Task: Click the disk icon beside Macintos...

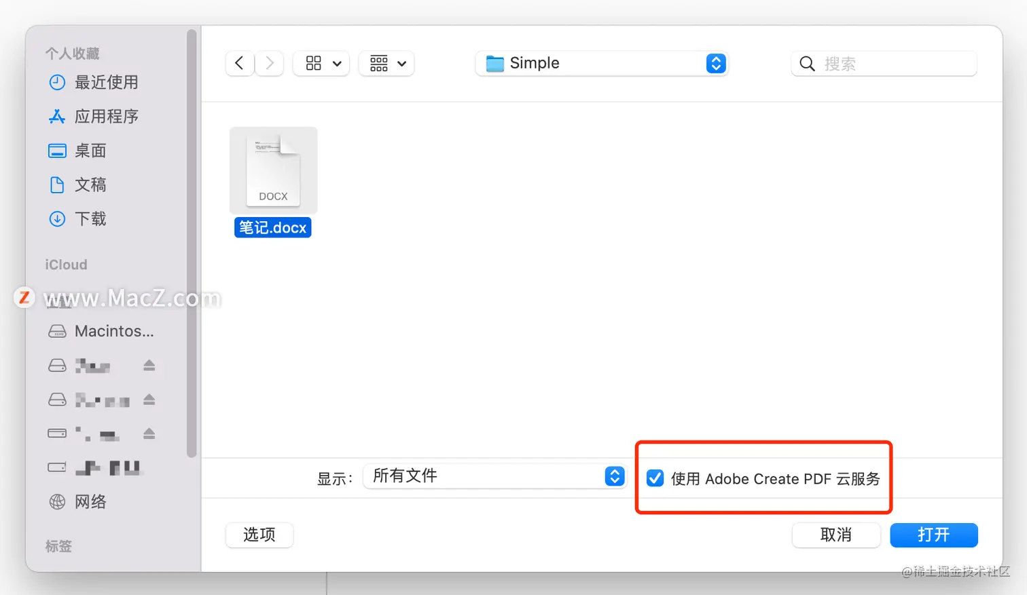Action: tap(57, 331)
